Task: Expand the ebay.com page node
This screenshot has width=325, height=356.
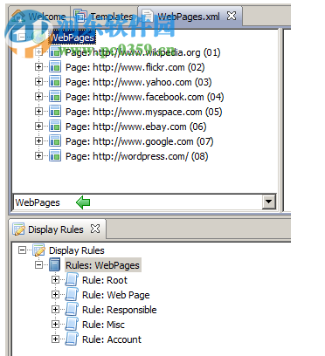Action: pos(38,127)
